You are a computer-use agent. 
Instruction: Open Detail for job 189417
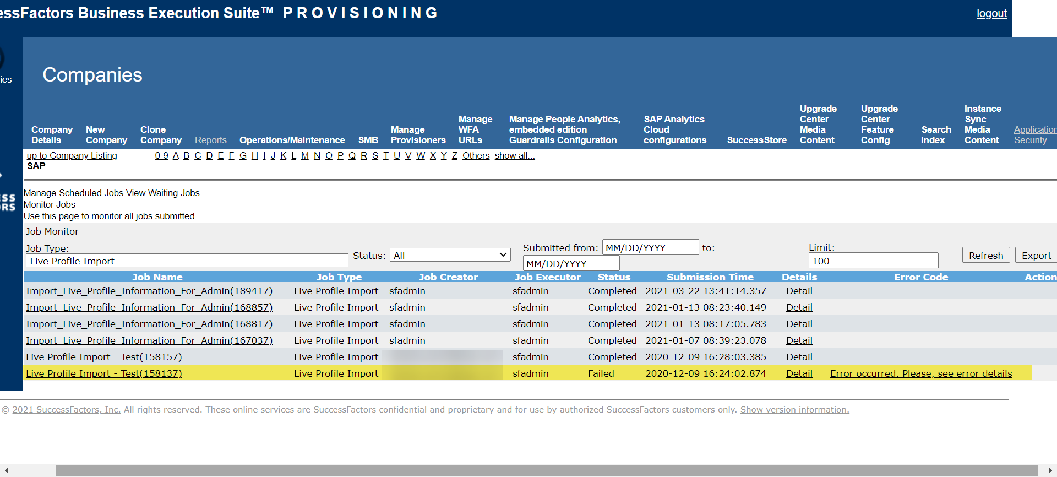[x=799, y=291]
